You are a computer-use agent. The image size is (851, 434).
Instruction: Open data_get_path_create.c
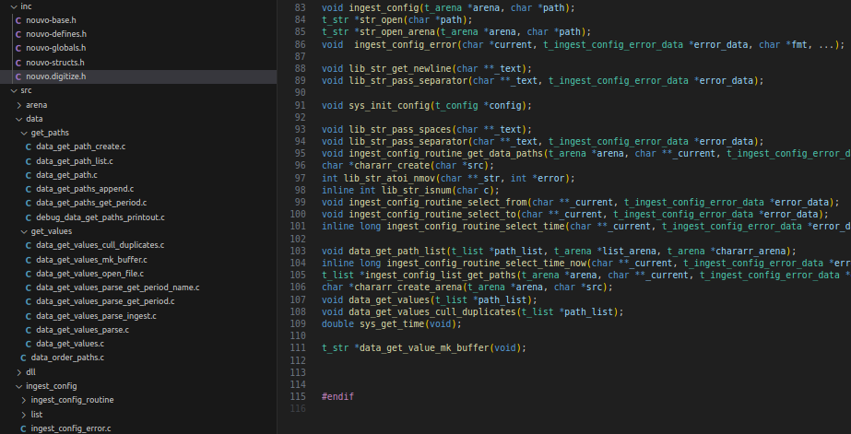click(x=81, y=147)
